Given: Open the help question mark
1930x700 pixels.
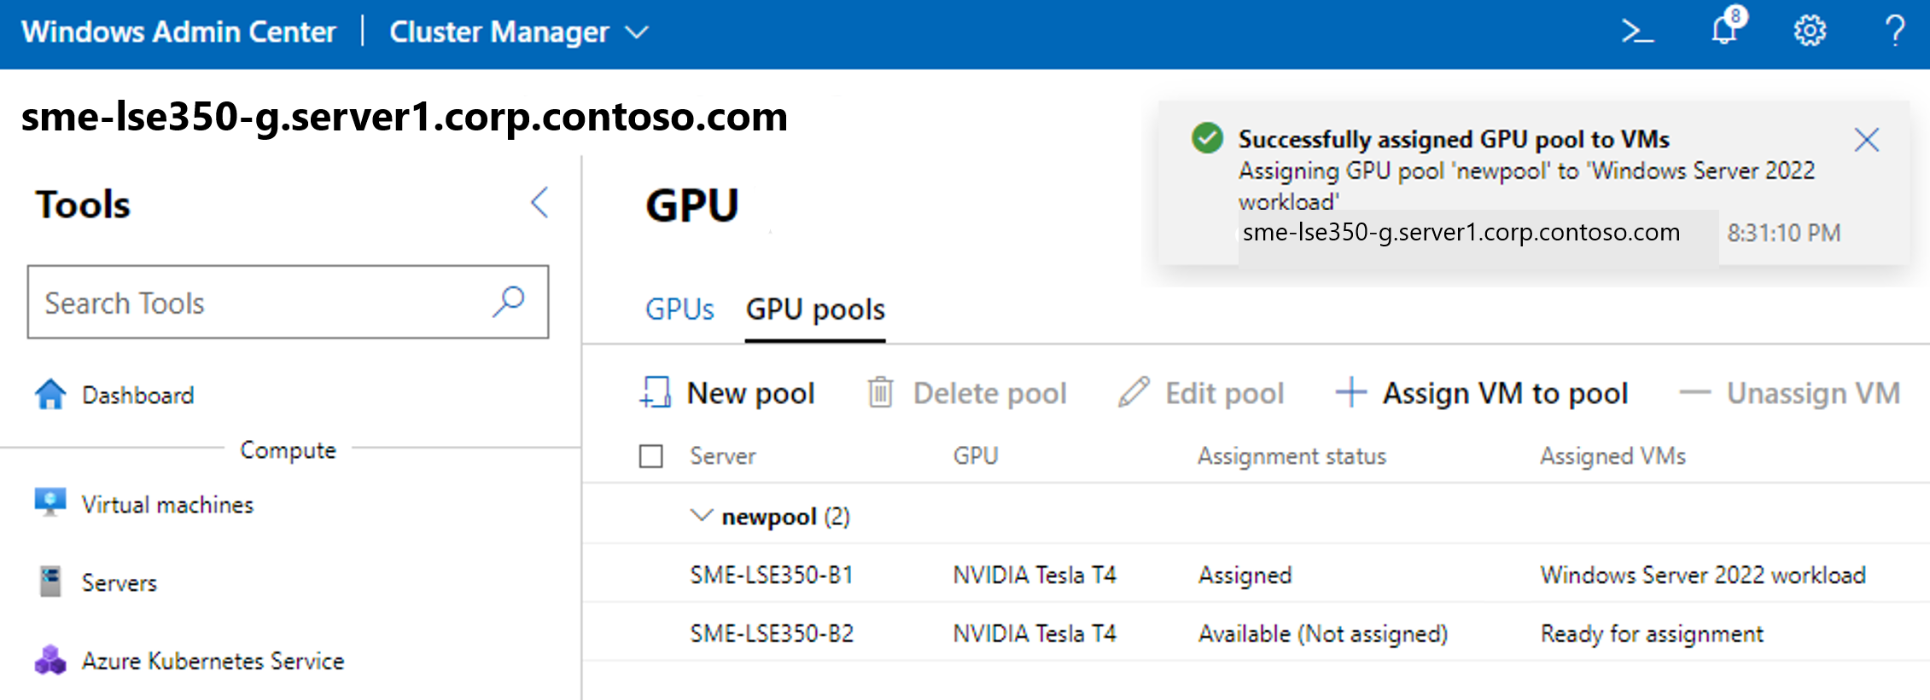Looking at the screenshot, I should (x=1894, y=32).
